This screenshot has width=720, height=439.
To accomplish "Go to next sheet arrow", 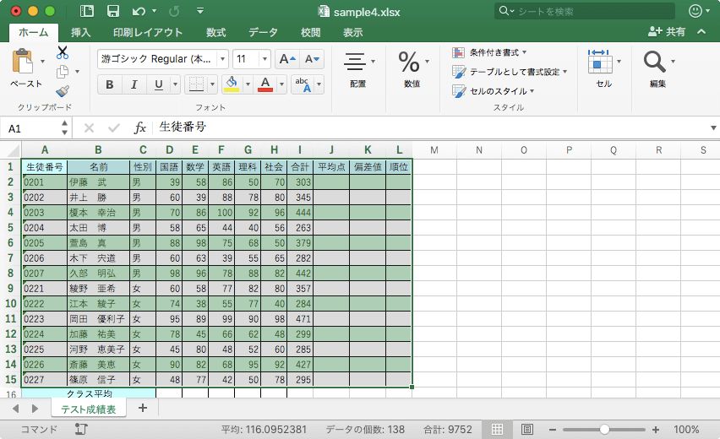I will [x=35, y=409].
